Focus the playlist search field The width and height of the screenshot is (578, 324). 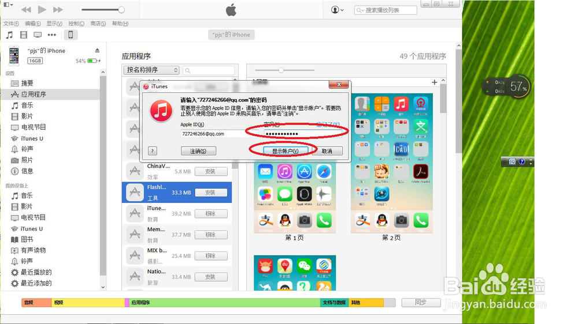tap(386, 10)
